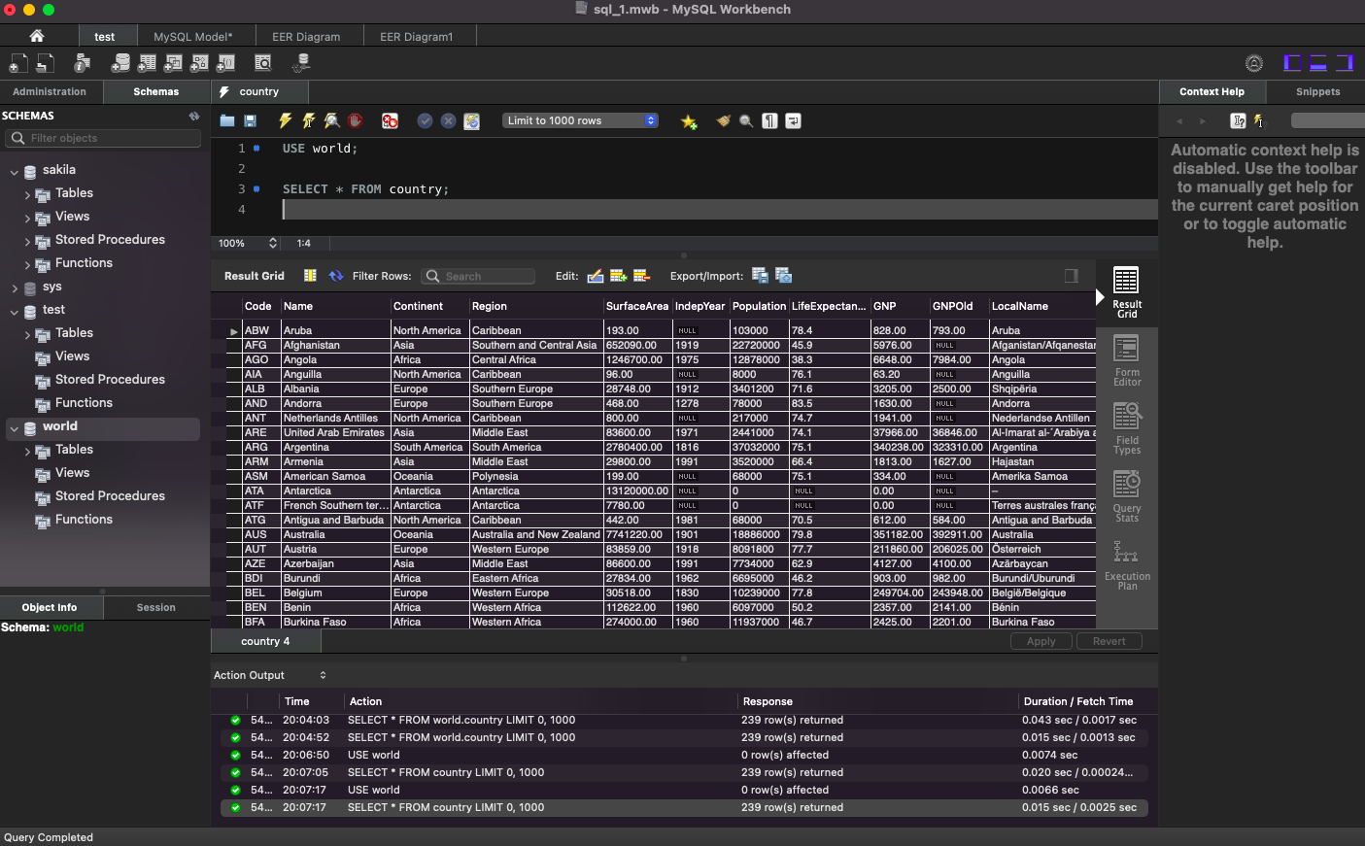The height and width of the screenshot is (846, 1365).
Task: Search table data icon
Action: (x=262, y=63)
